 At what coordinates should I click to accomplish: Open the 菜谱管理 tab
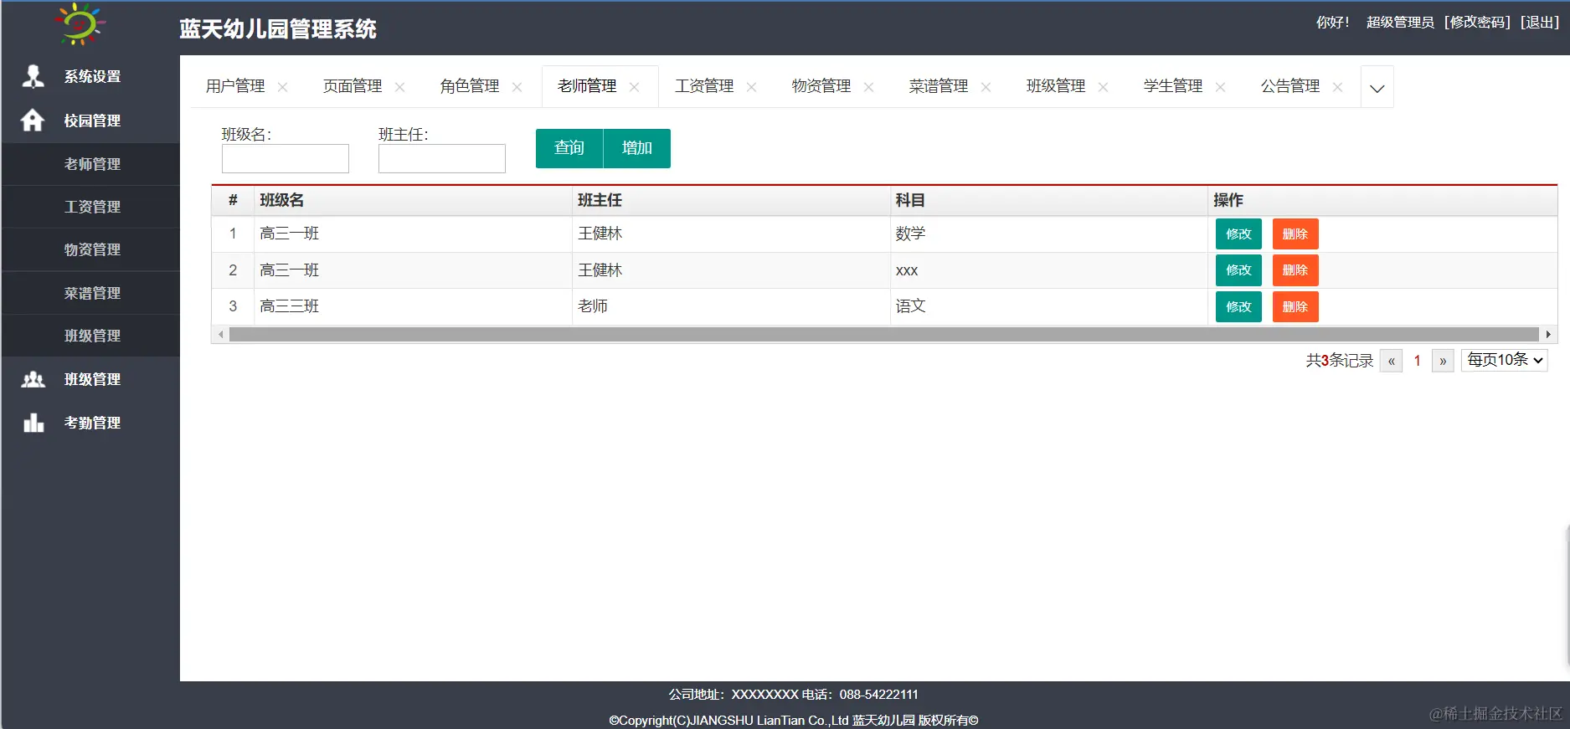click(x=939, y=86)
